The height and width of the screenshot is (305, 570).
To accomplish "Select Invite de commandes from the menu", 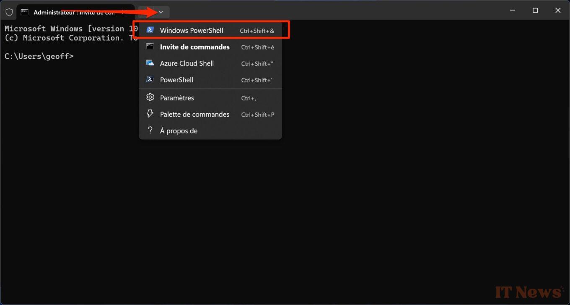I will tap(194, 47).
